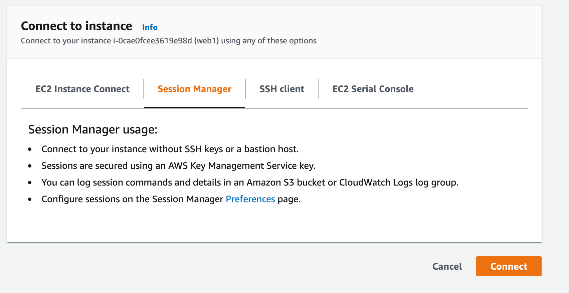The width and height of the screenshot is (569, 293).
Task: Click the "using any of these options" text
Action: tap(268, 41)
